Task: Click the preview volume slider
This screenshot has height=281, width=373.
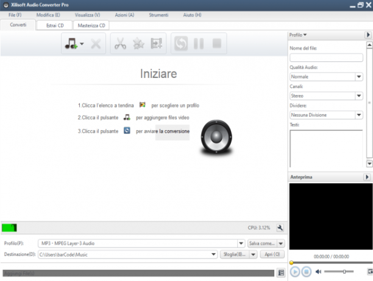Action: 339,271
